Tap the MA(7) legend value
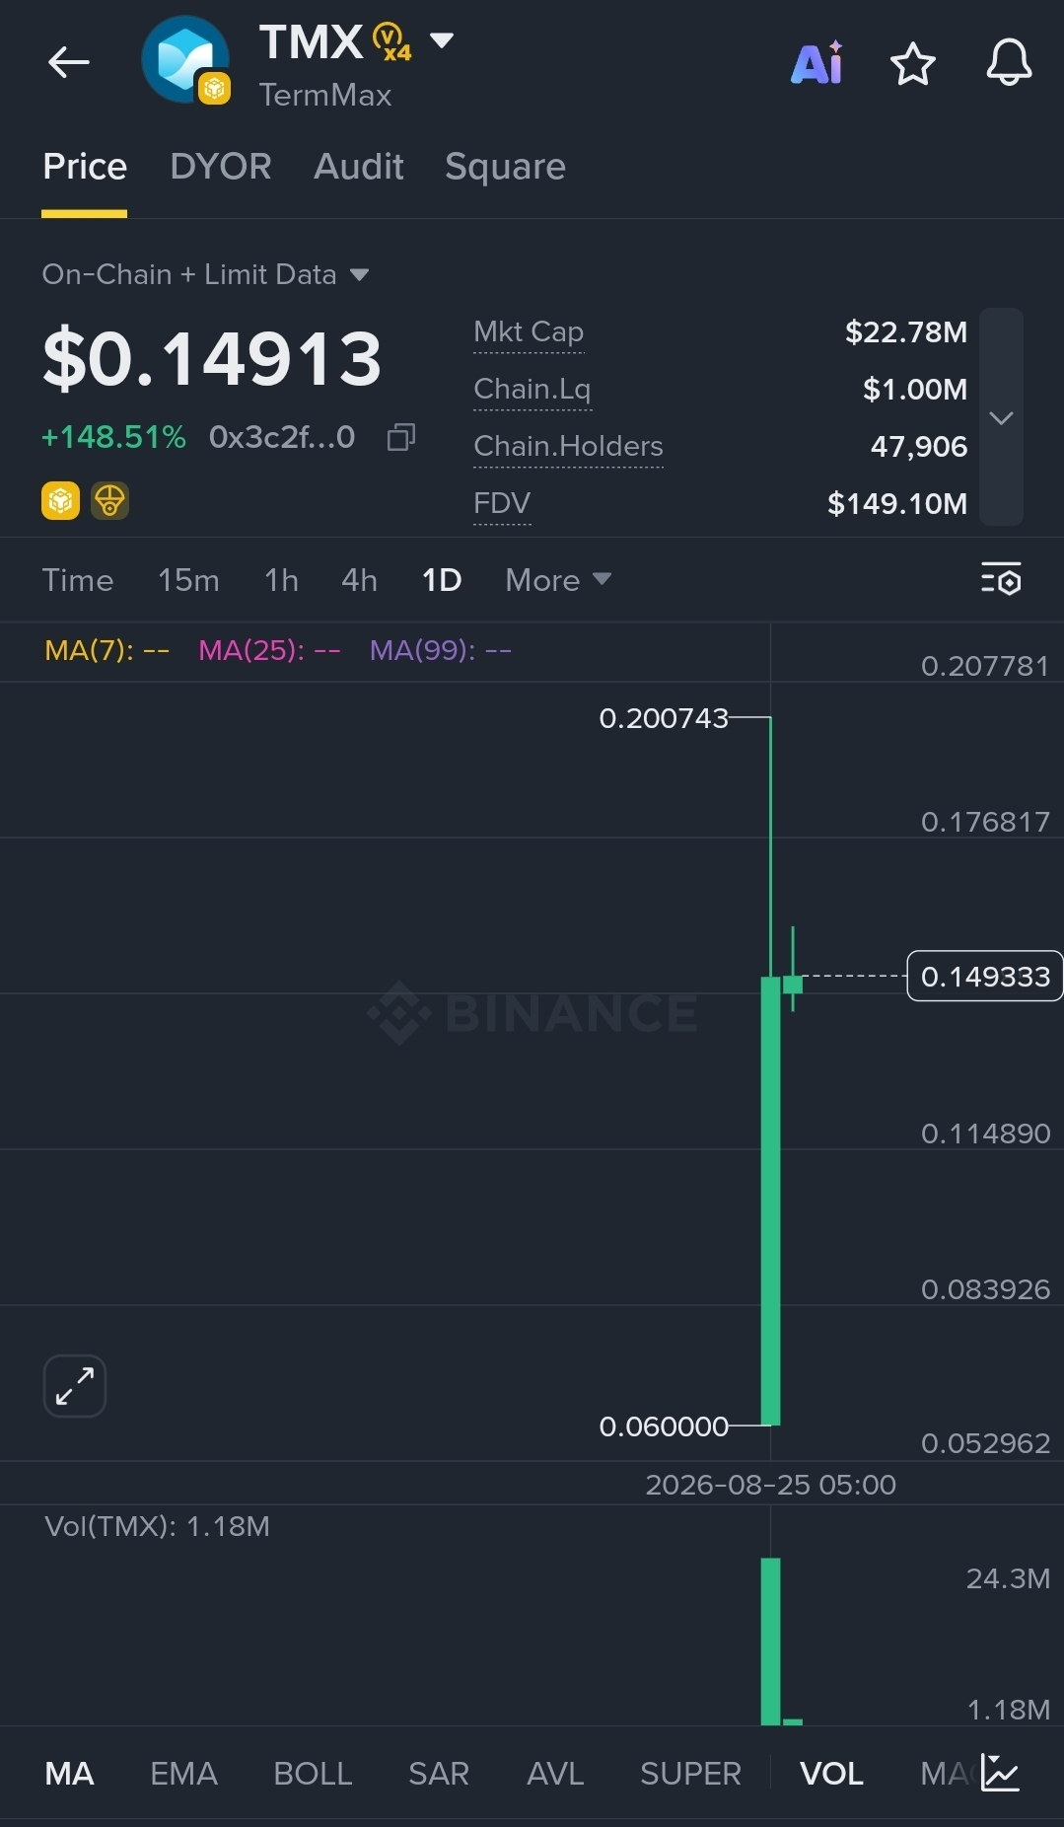The image size is (1064, 1827). pos(106,651)
